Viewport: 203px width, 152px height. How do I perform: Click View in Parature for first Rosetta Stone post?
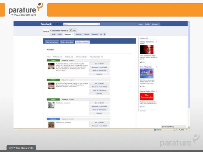pos(99,71)
